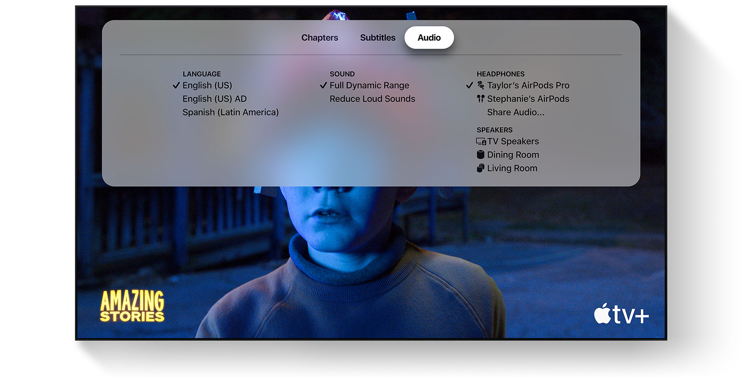Click the checkmark beside Taylor's AirPods Pro
This screenshot has width=742, height=379.
point(469,85)
